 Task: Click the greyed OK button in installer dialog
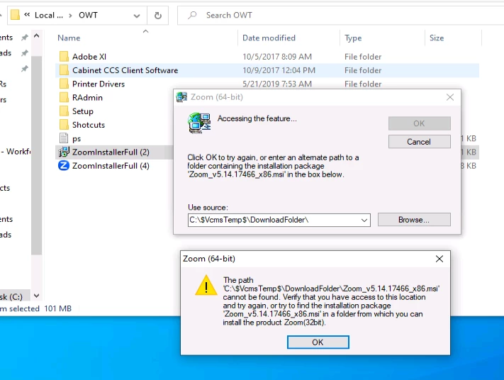419,123
